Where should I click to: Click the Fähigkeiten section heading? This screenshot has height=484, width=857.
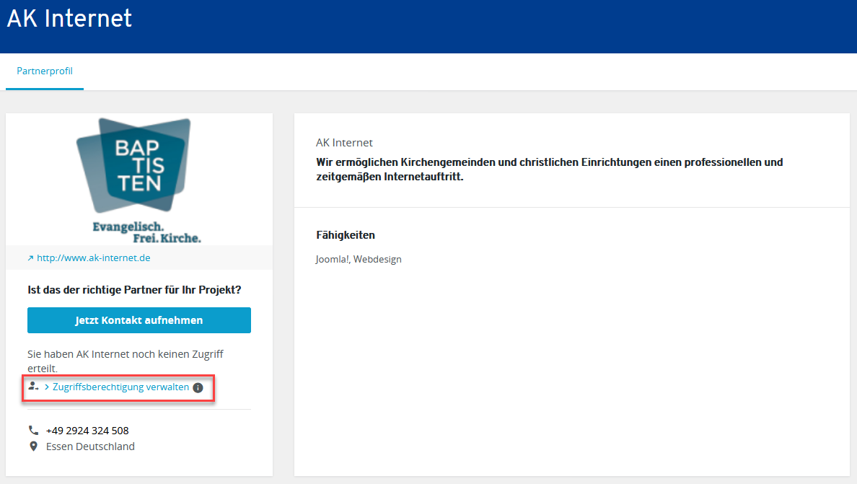point(345,234)
